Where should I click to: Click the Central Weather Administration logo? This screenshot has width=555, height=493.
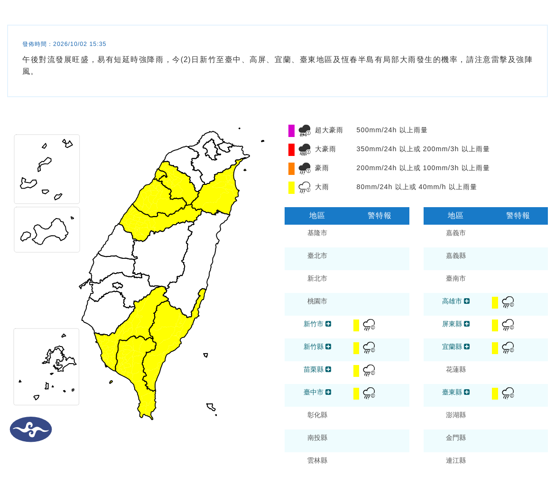(x=31, y=429)
